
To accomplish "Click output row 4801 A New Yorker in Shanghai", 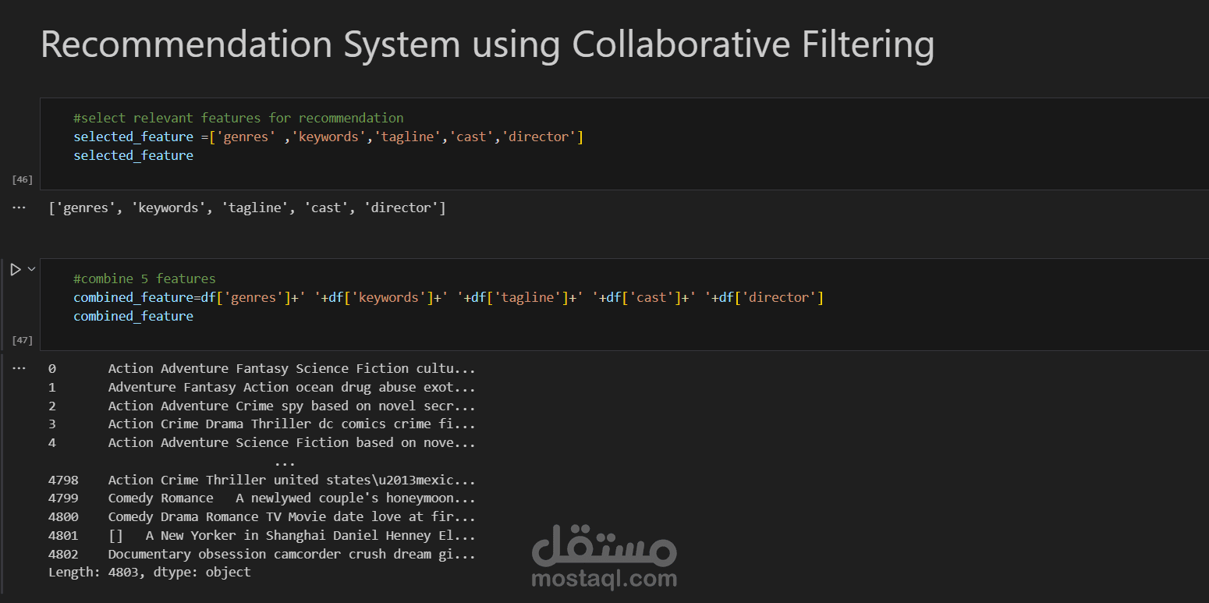I will pyautogui.click(x=262, y=535).
